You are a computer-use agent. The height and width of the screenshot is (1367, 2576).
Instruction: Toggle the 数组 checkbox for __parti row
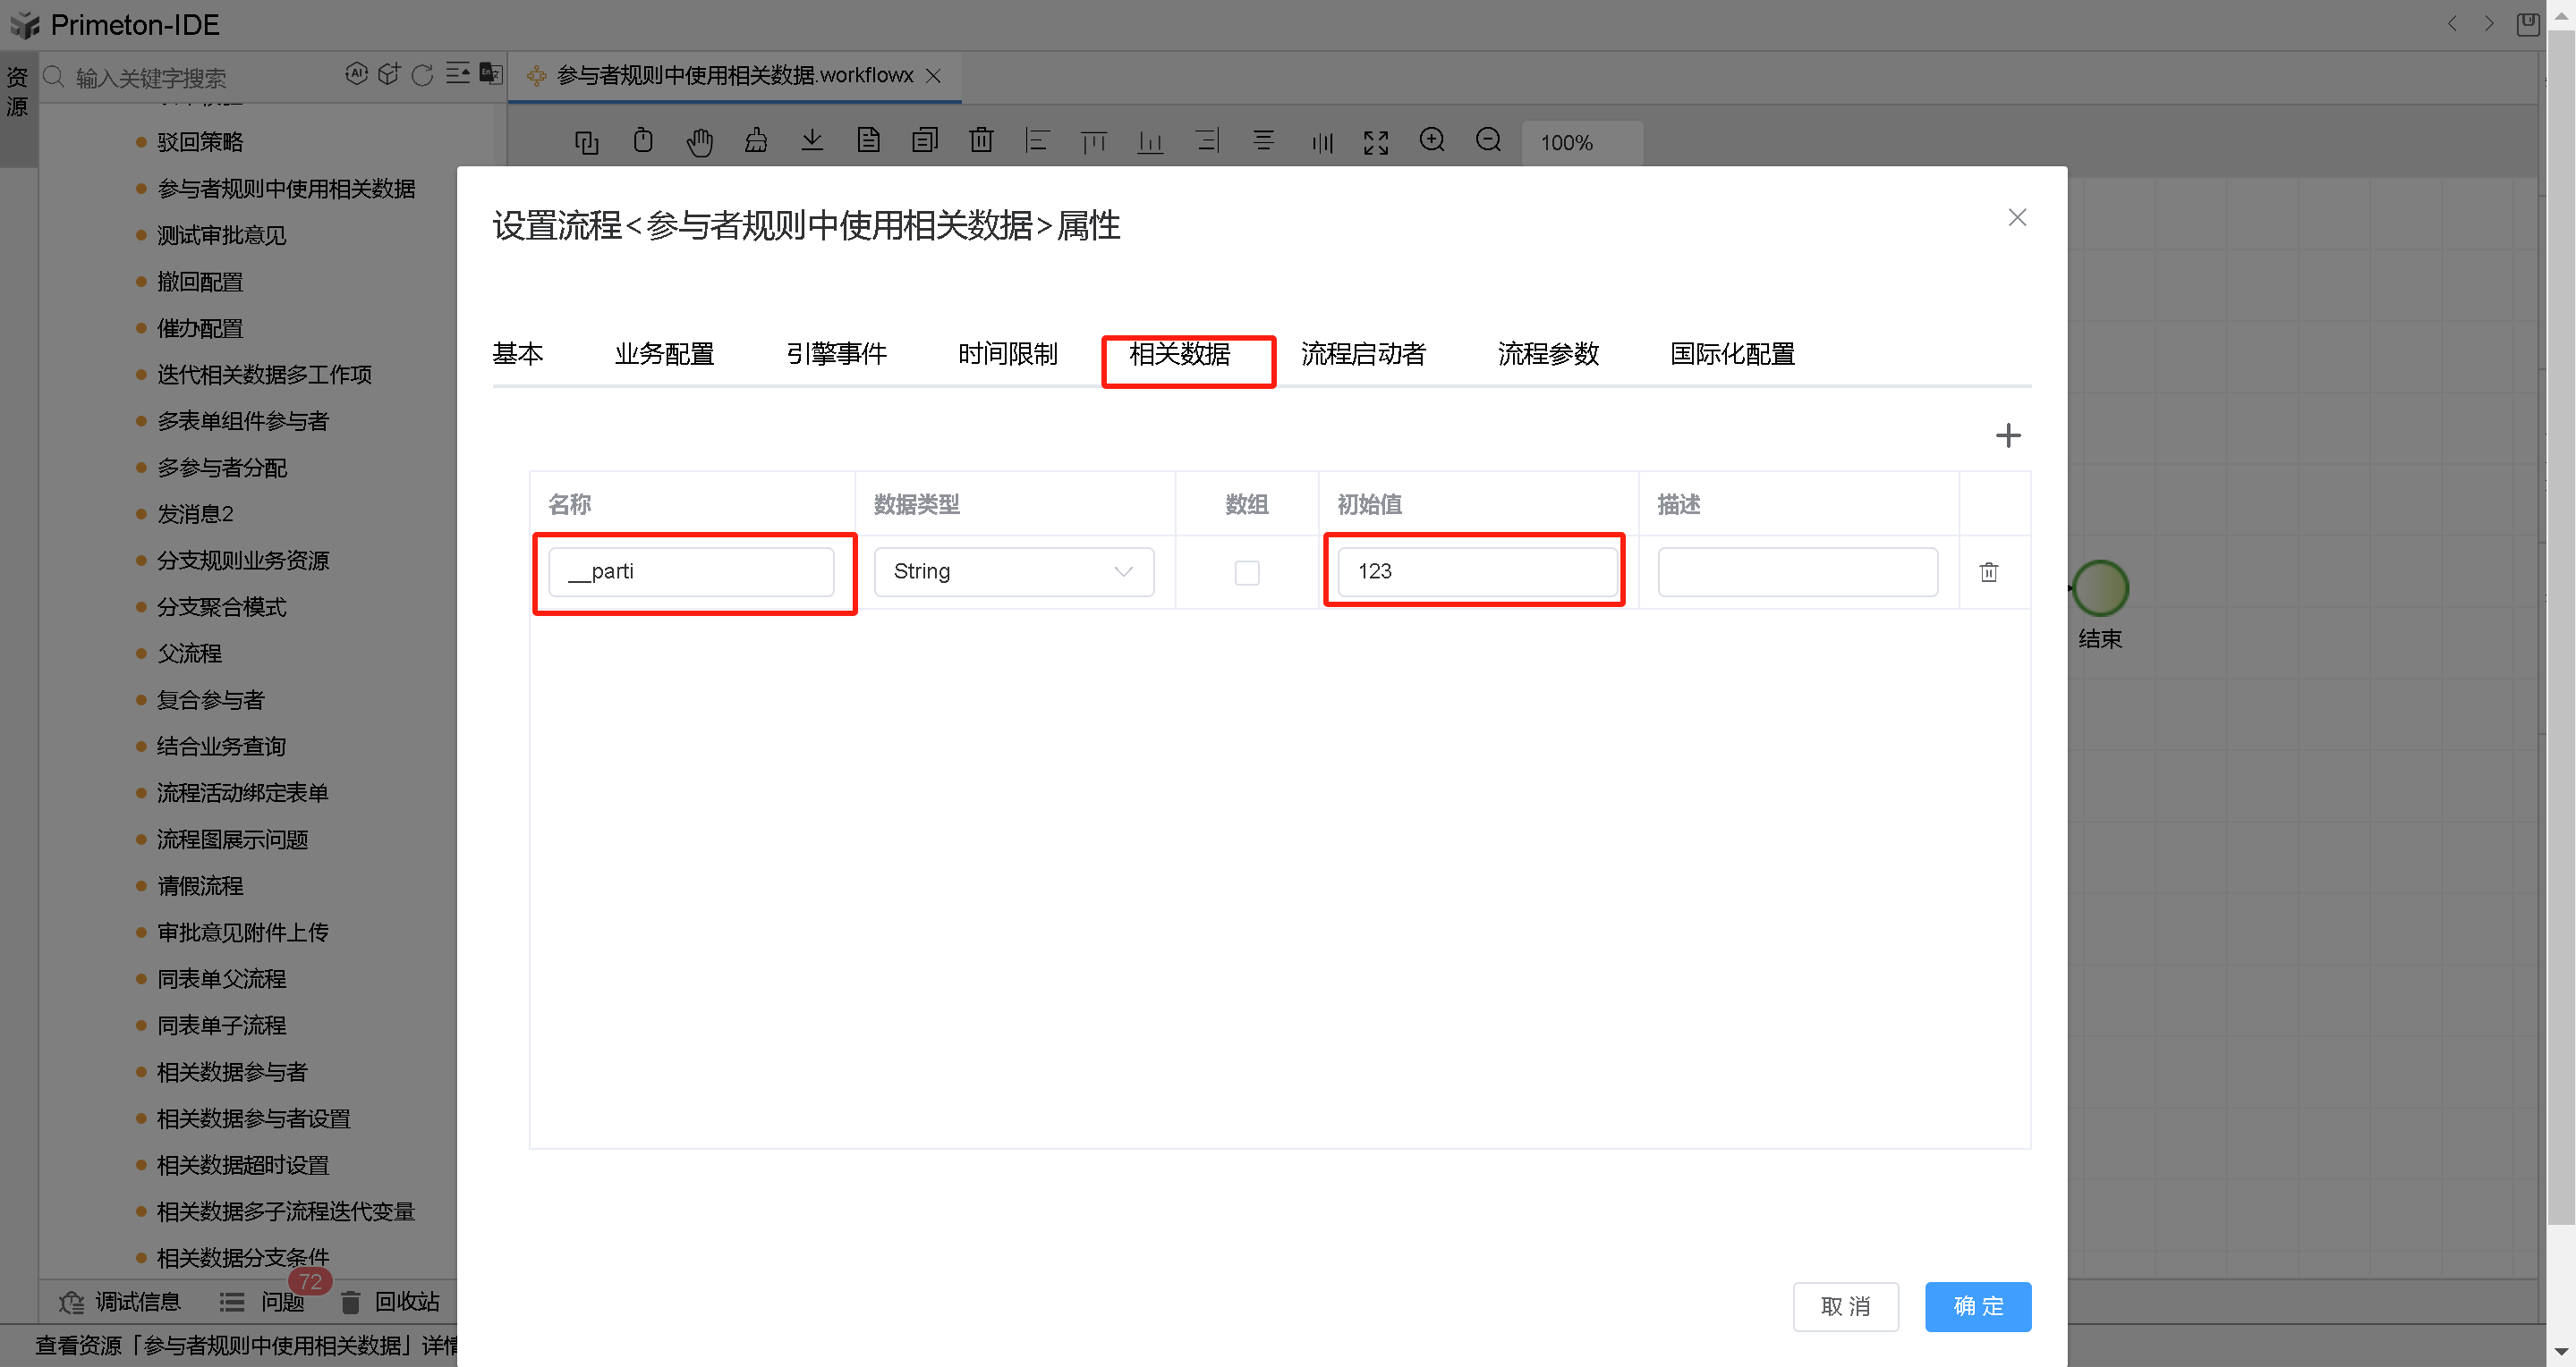[x=1246, y=572]
